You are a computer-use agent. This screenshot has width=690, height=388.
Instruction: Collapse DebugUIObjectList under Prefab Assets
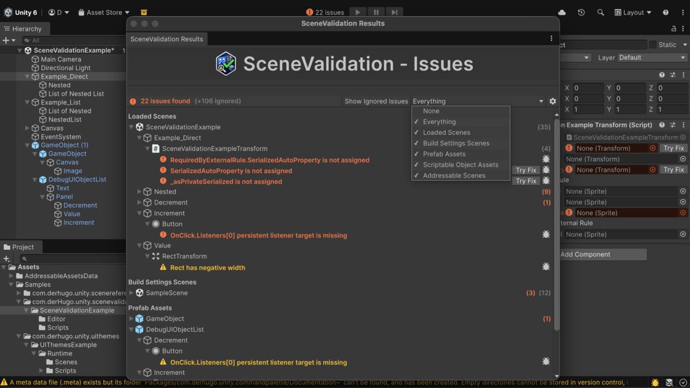132,329
